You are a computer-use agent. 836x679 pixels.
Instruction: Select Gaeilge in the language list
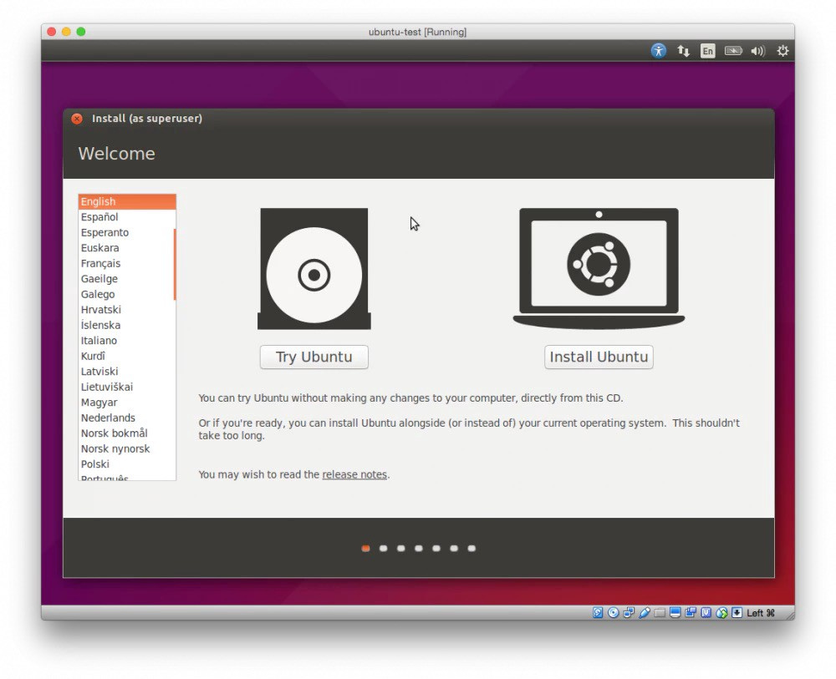click(x=127, y=279)
